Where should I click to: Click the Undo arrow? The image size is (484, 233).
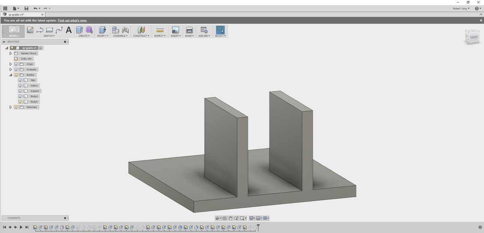click(x=35, y=8)
